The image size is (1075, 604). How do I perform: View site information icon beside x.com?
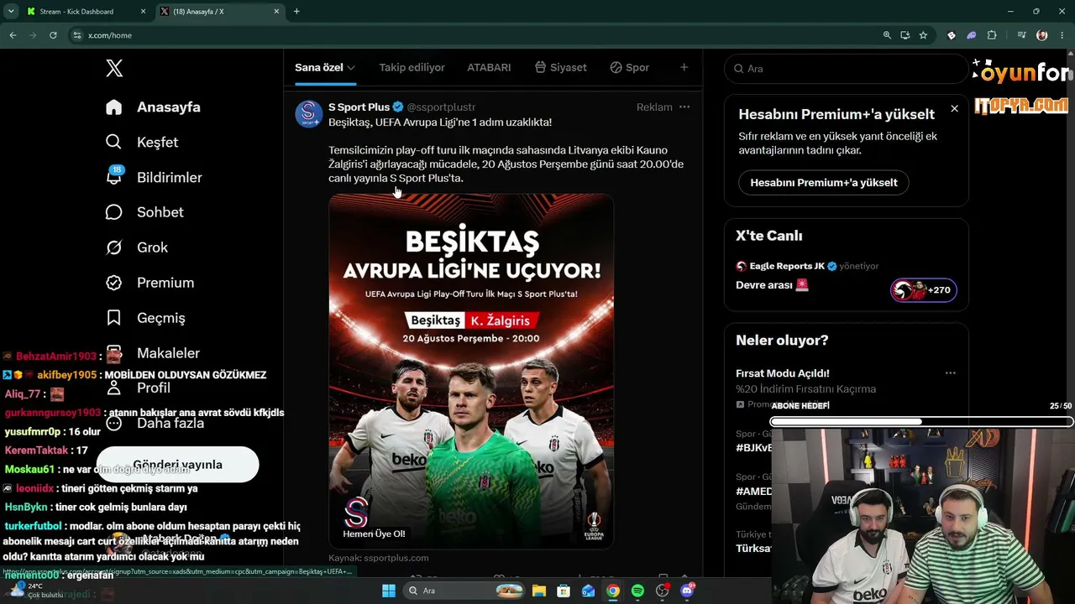(x=77, y=35)
